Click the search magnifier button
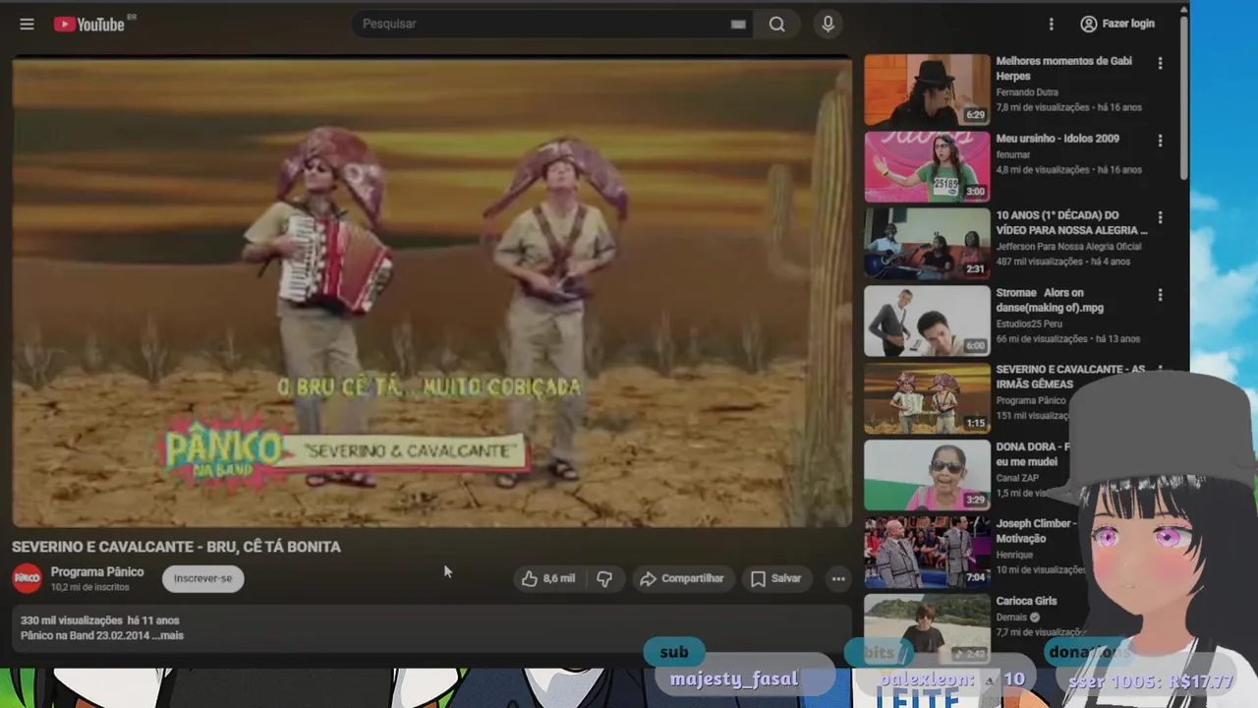The image size is (1258, 708). point(777,24)
